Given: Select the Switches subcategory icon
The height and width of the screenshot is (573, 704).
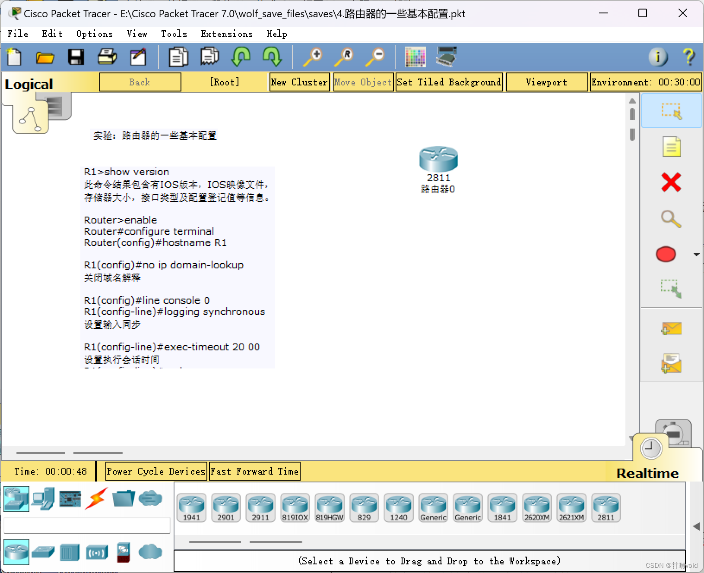Looking at the screenshot, I should pyautogui.click(x=43, y=552).
